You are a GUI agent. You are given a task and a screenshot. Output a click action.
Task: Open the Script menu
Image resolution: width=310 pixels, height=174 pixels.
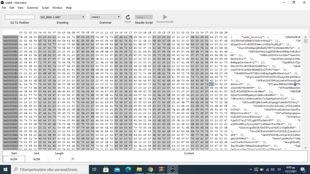pyautogui.click(x=45, y=8)
